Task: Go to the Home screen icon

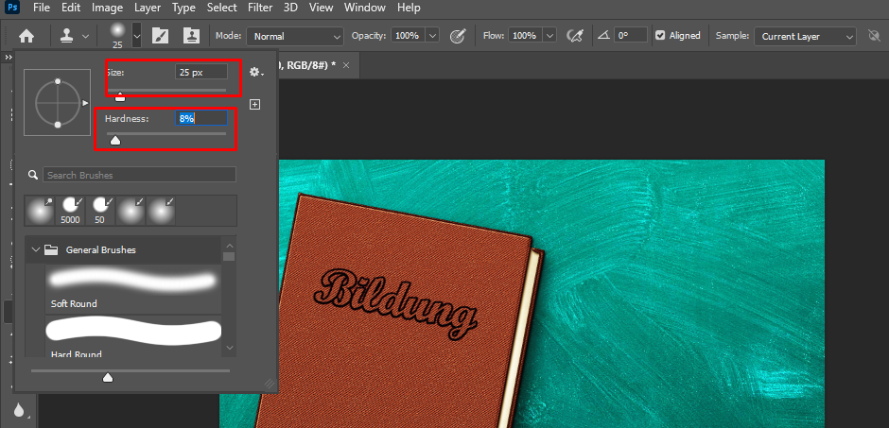Action: click(26, 36)
